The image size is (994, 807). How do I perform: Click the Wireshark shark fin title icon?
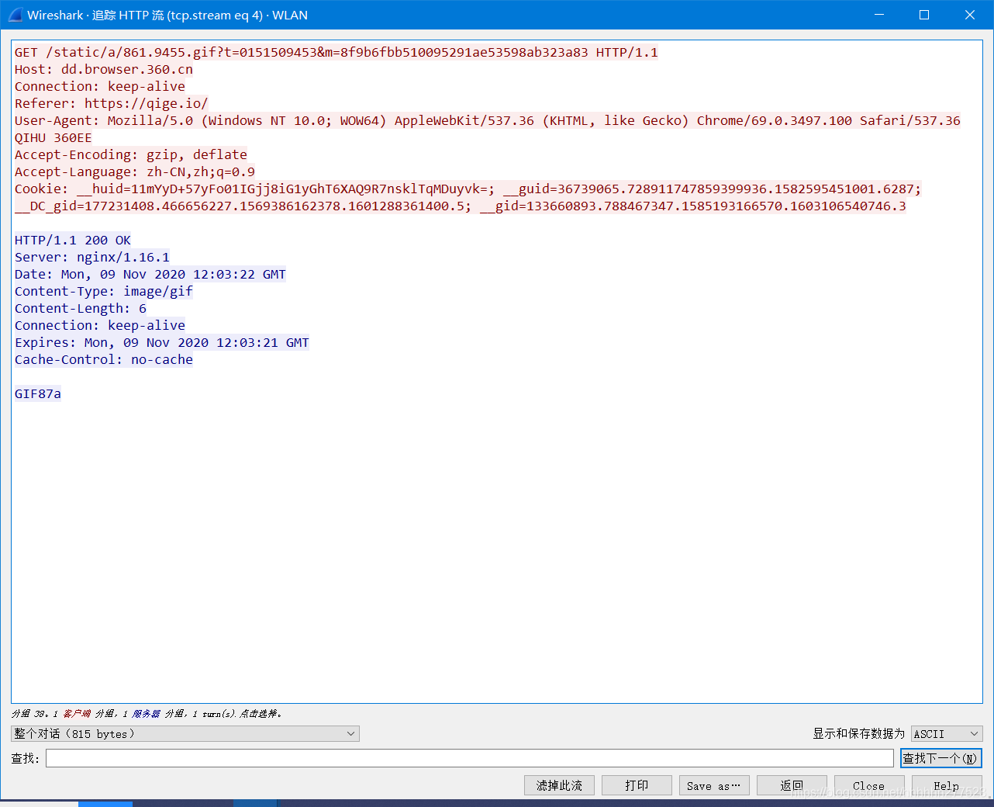tap(15, 15)
